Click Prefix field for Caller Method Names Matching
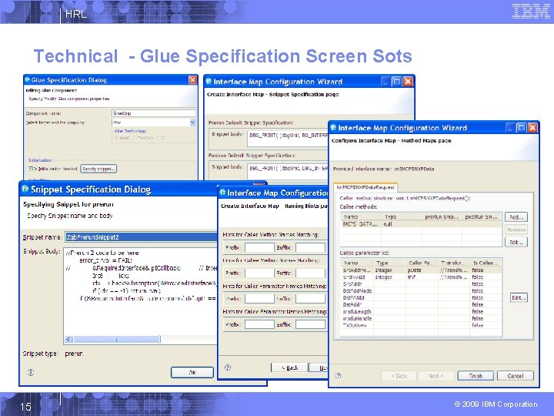Image resolution: width=554 pixels, height=416 pixels. coord(259,247)
